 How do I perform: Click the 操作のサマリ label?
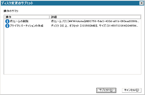(x=11, y=11)
